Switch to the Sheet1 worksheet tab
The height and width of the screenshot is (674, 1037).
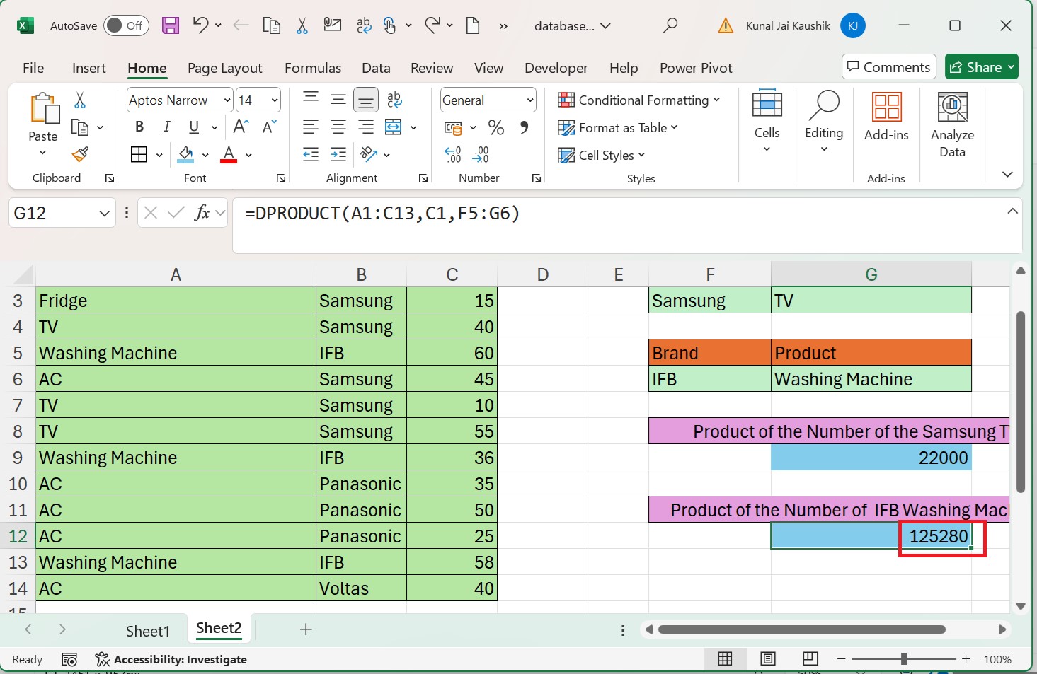[x=148, y=630]
